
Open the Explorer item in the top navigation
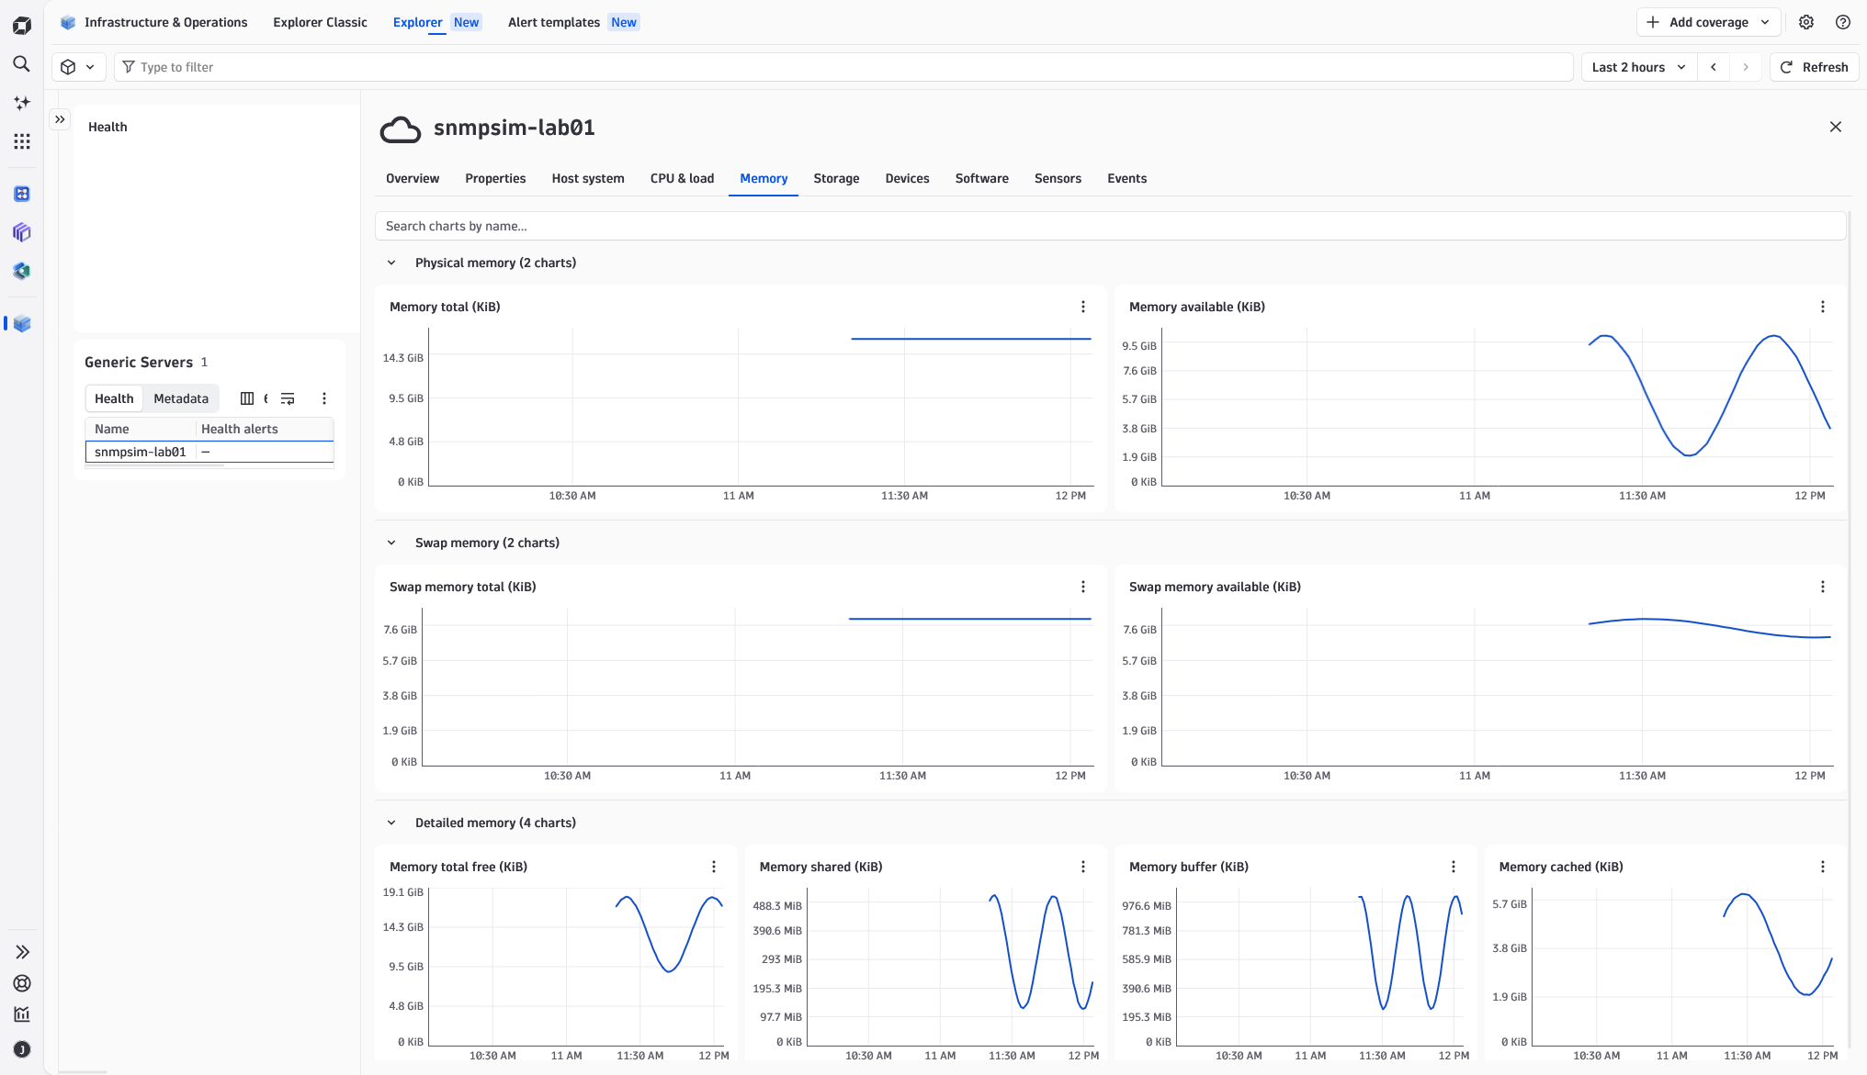click(x=436, y=22)
